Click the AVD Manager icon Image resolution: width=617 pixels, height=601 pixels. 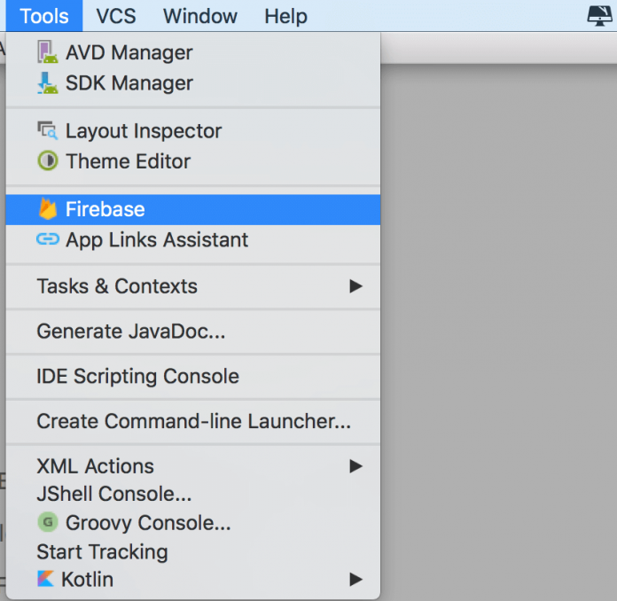tap(47, 52)
